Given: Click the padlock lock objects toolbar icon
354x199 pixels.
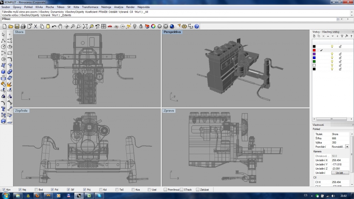Looking at the screenshot, I should (141, 27).
